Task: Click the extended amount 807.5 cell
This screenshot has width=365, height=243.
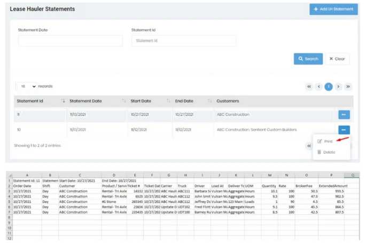Action: coord(331,212)
